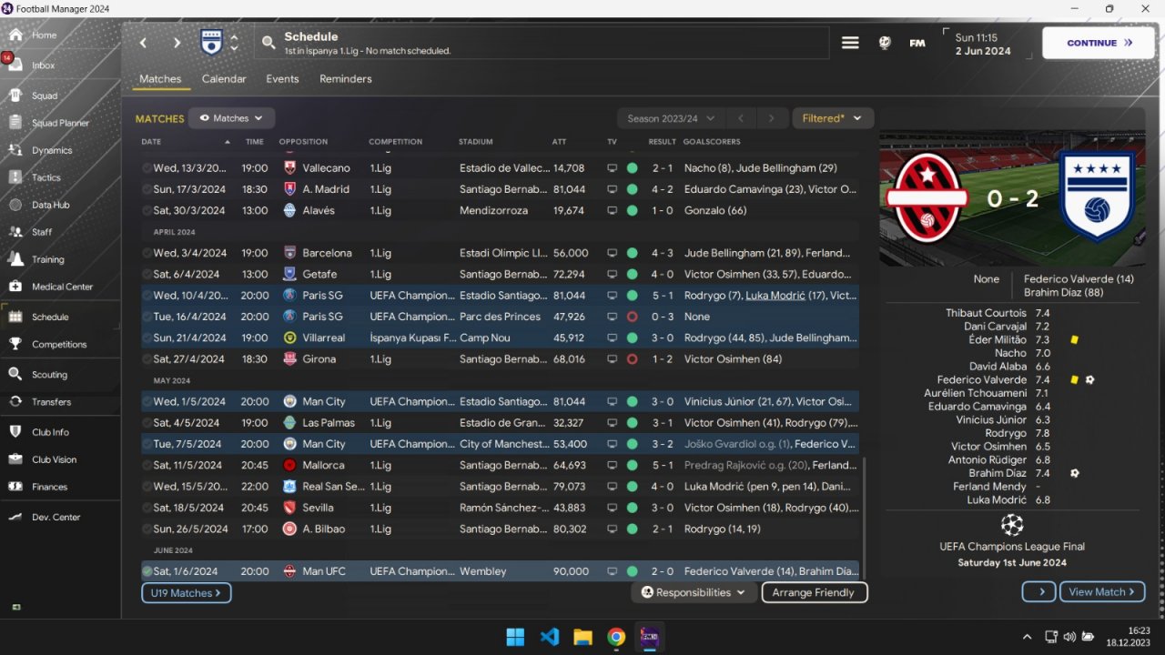Switch to the Matches tab
Viewport: 1165px width, 655px height.
coord(160,79)
